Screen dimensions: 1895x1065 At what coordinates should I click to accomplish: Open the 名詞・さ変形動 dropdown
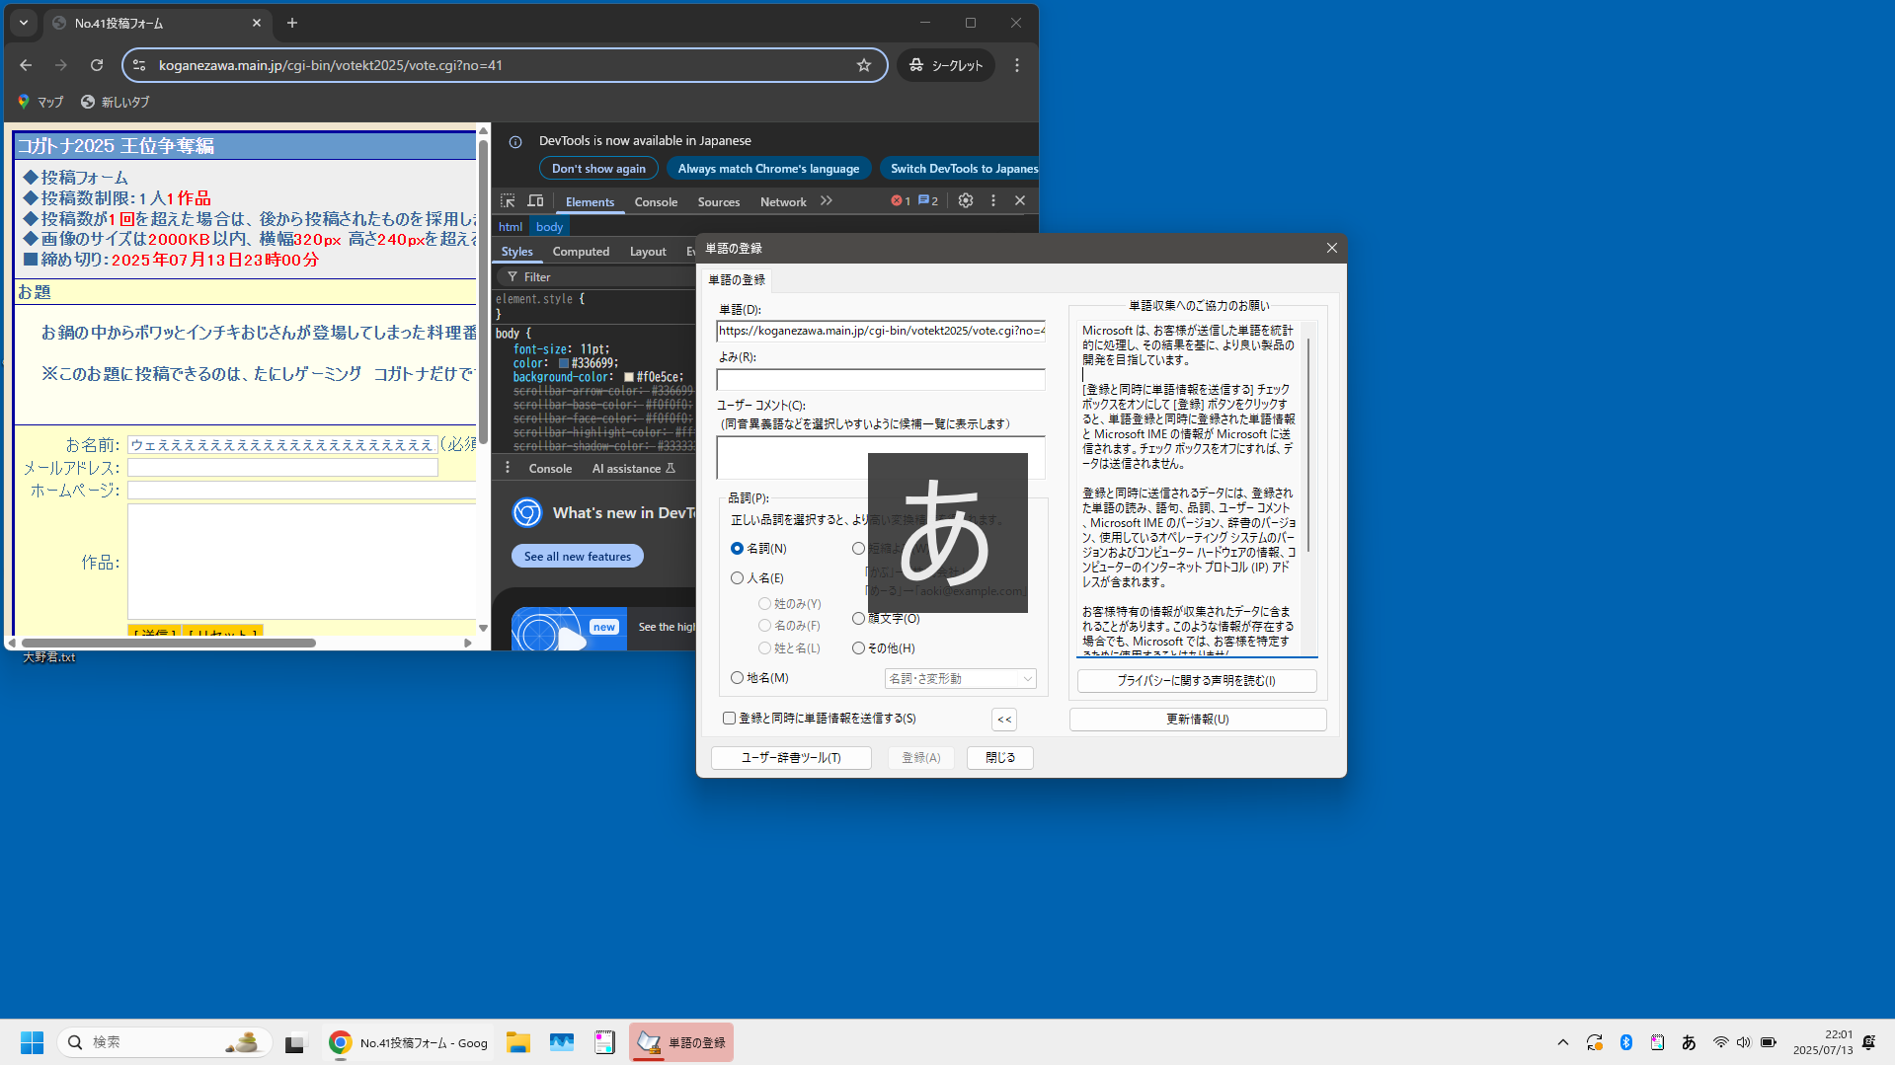tap(960, 679)
